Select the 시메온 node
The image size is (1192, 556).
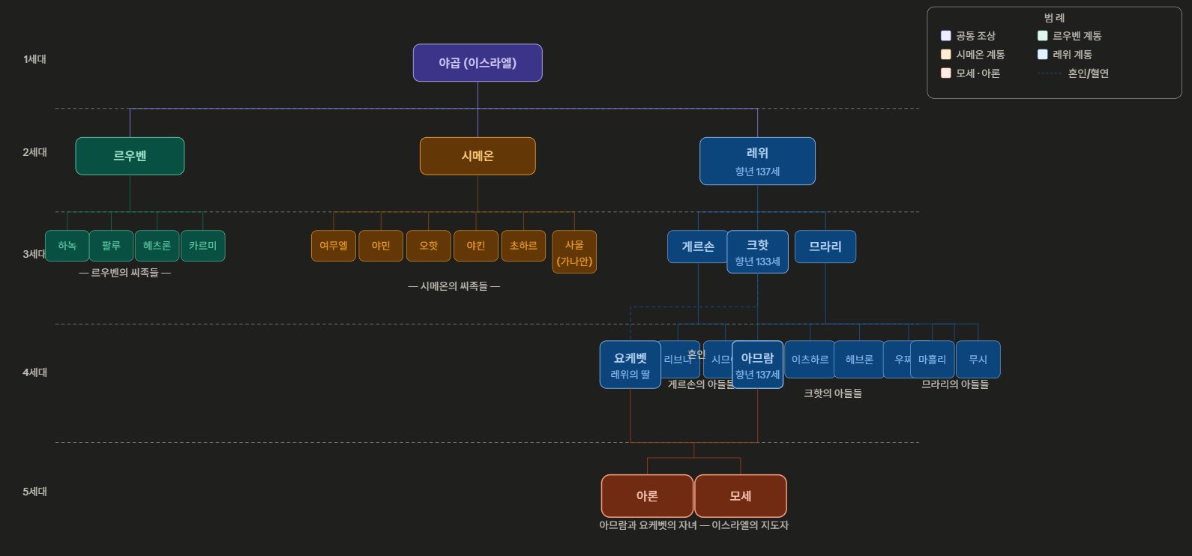coord(478,156)
